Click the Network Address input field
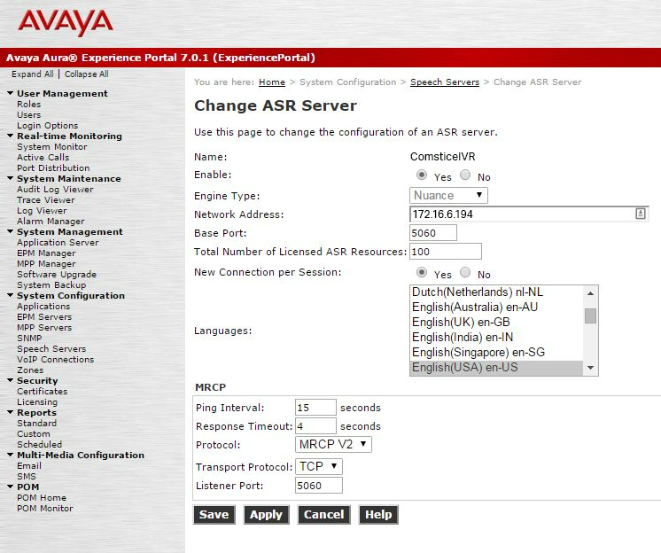The width and height of the screenshot is (661, 553). coord(529,214)
